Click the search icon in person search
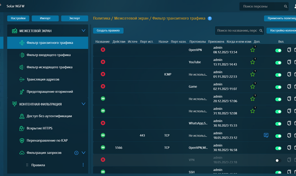 point(285,7)
